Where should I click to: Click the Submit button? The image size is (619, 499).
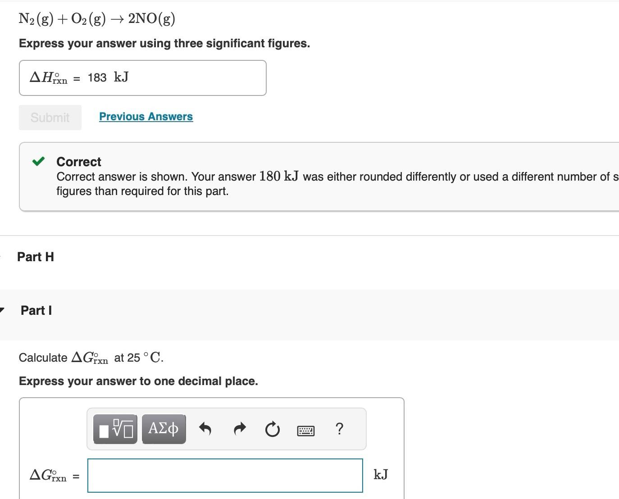(50, 117)
